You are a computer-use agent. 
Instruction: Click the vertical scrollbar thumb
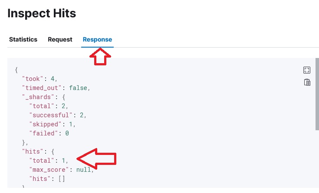click(317, 94)
